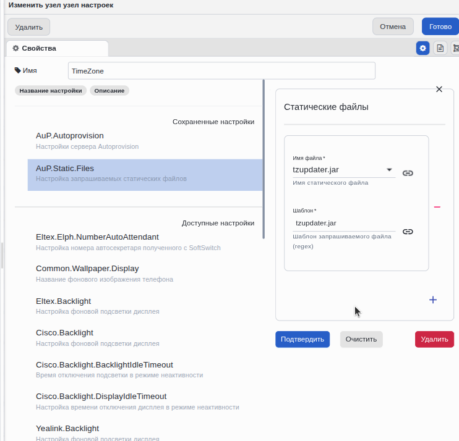The image size is (459, 441).
Task: Click the settings list vertical scrollbar
Action: [264, 159]
